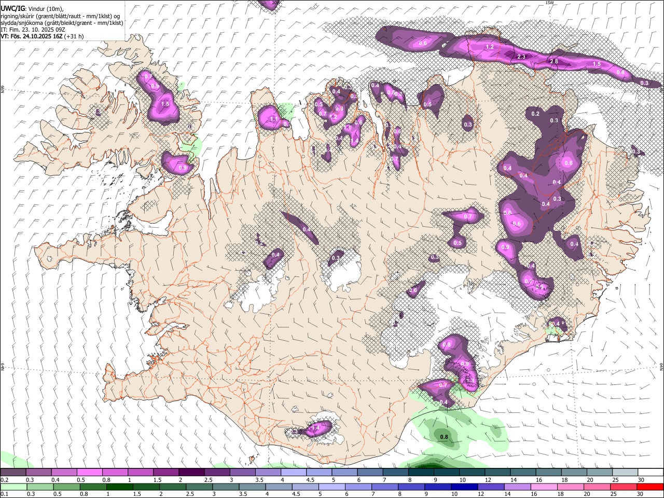The height and width of the screenshot is (498, 664).
Task: Click the 'UWC/IG: Vindur (10m)' title line
Action: click(x=32, y=8)
